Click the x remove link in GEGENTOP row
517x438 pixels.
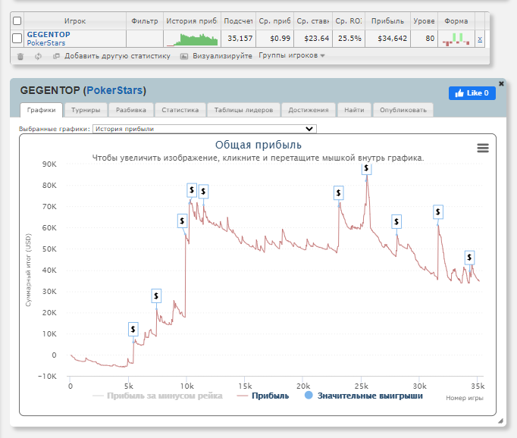point(480,39)
